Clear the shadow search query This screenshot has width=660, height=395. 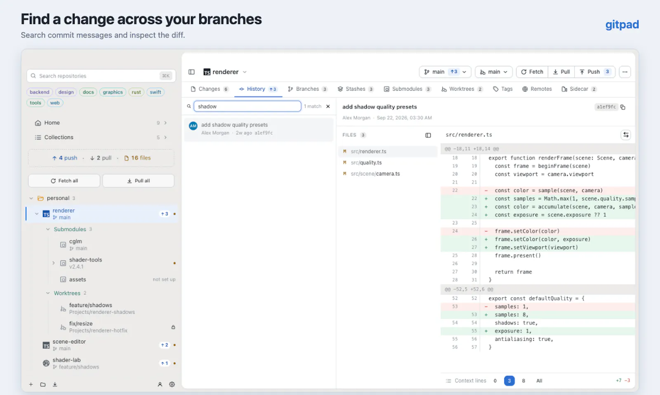(x=328, y=106)
